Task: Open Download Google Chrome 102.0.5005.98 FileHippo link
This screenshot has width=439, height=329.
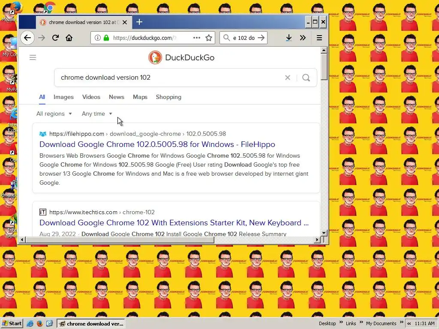Action: click(157, 144)
